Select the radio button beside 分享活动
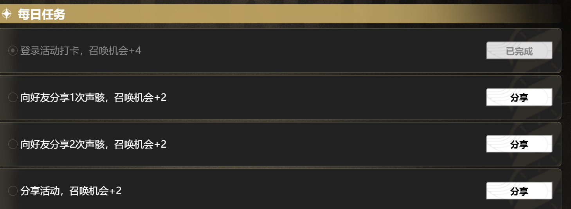 click(13, 191)
